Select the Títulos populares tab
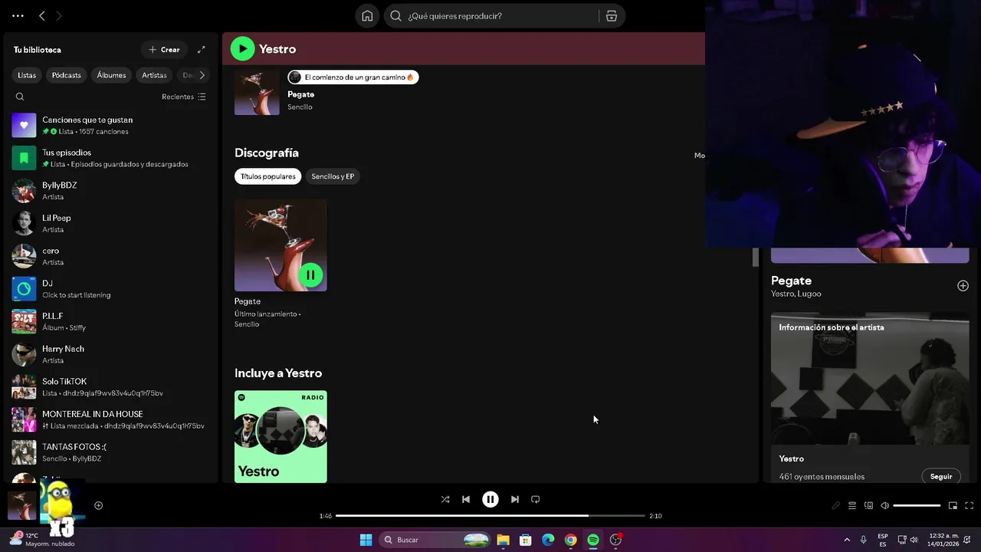The image size is (981, 552). pyautogui.click(x=267, y=176)
